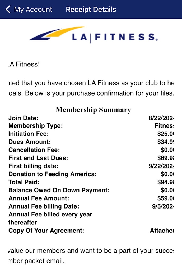Tap Donation to Feeding America label
The image size is (182, 271).
click(x=53, y=174)
